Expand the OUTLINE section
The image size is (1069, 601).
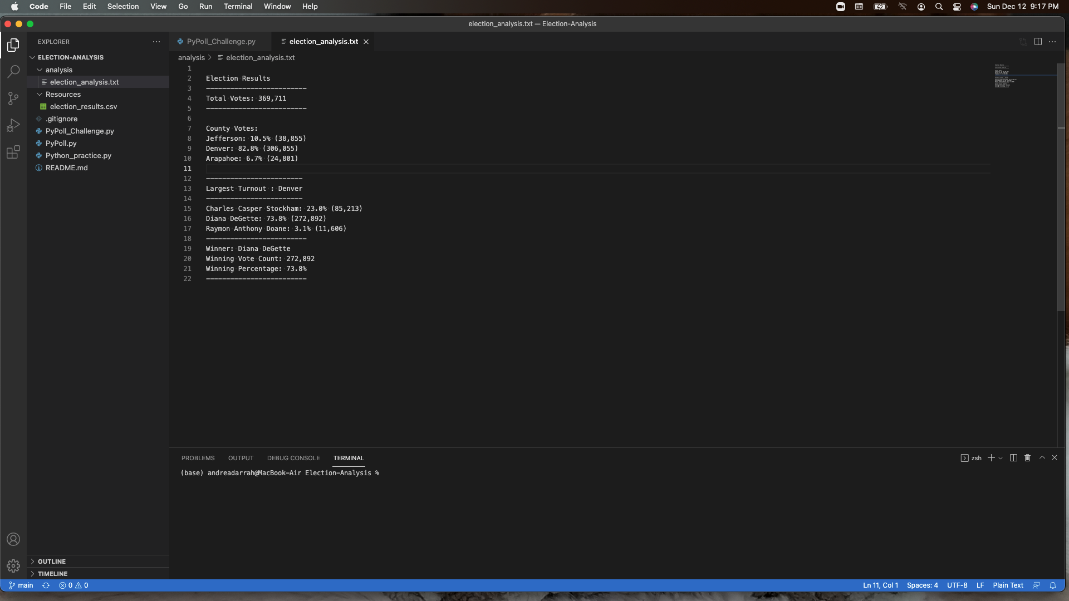pos(51,561)
